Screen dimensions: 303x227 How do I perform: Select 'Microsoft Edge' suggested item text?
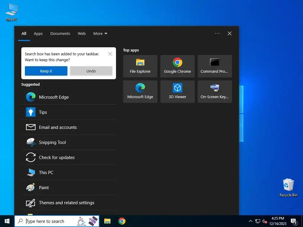point(54,97)
